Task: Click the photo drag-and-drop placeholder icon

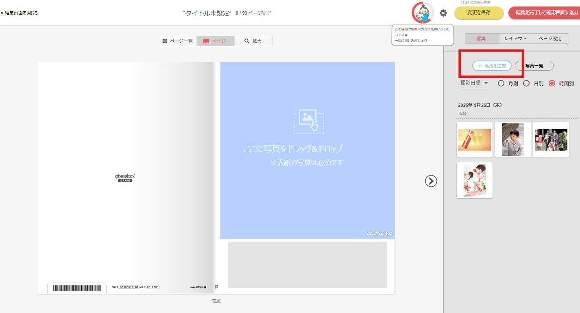Action: tap(309, 121)
